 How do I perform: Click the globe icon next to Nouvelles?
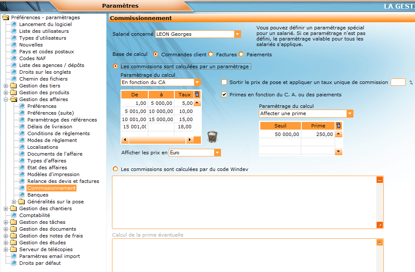pos(14,45)
